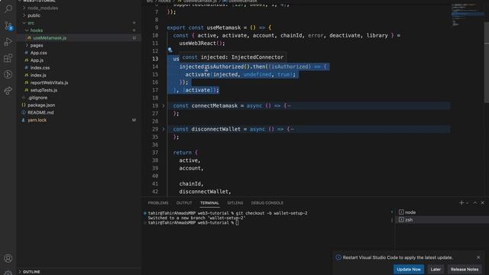Screen dimensions: 489x275
Task: Collapse the src folder
Action: [x=24, y=23]
